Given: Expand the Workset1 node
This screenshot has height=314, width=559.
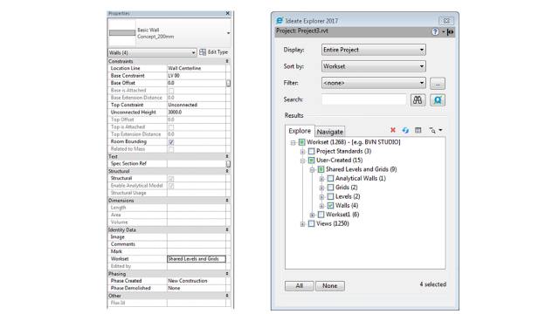Looking at the screenshot, I should 312,215.
